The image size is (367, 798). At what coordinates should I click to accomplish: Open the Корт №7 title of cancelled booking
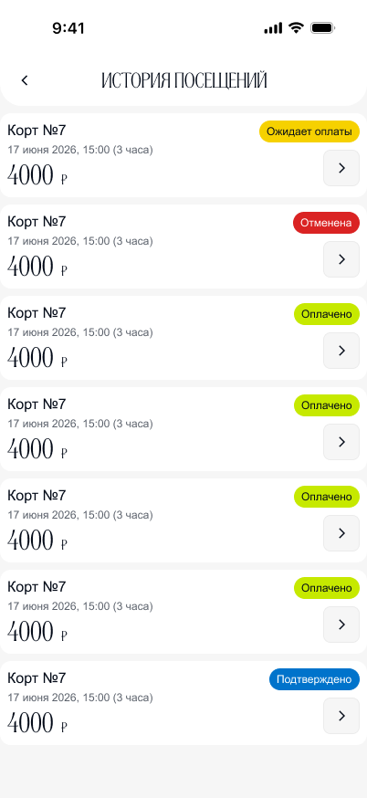point(37,222)
